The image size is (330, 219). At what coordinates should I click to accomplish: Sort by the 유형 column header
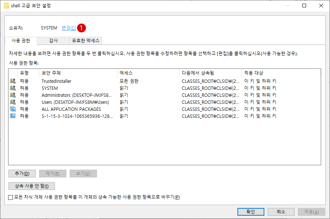pos(28,73)
